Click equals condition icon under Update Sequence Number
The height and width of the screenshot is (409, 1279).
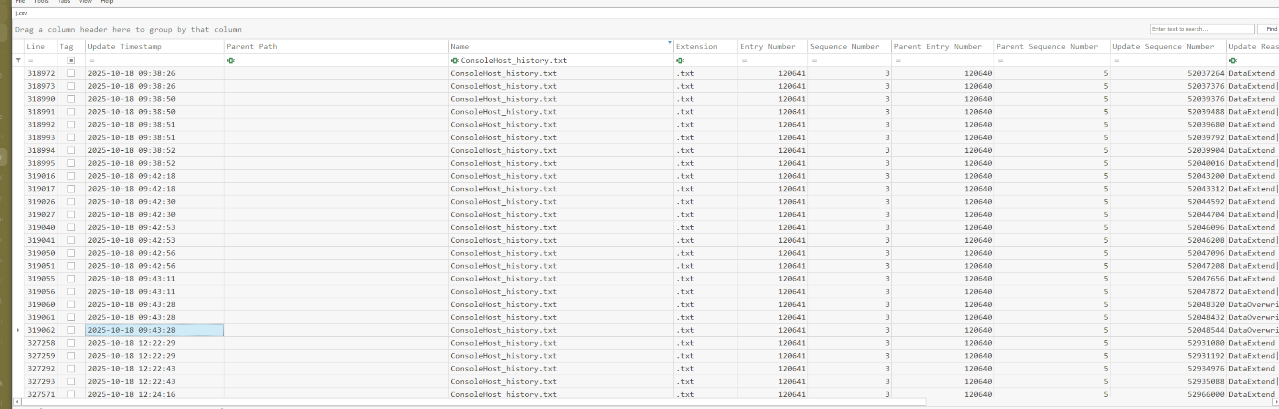click(1117, 60)
